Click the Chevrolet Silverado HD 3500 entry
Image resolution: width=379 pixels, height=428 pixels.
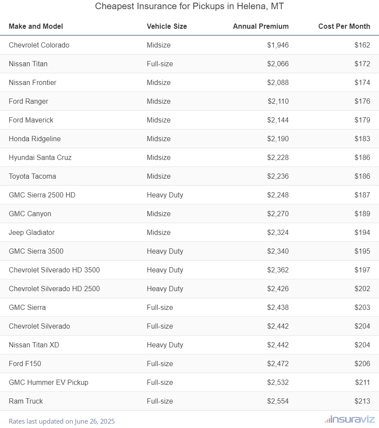click(x=54, y=270)
